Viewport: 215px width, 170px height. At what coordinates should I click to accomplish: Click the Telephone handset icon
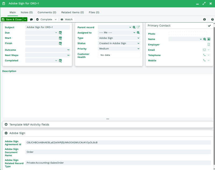click(x=204, y=55)
